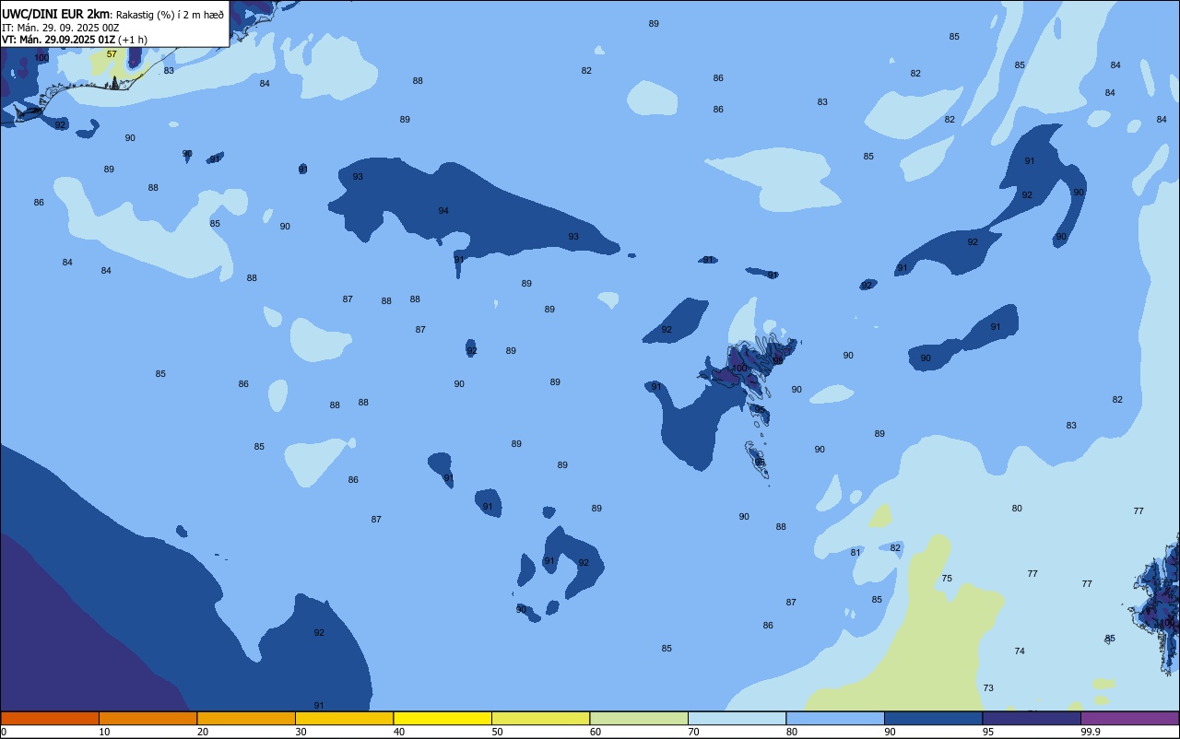1180x739 pixels.
Task: Click the 'VT: Mán. 29.09.2025 01Z (+1 h)' line
Action: point(74,40)
